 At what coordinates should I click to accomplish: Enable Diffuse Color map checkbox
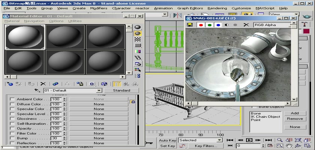tap(12, 104)
